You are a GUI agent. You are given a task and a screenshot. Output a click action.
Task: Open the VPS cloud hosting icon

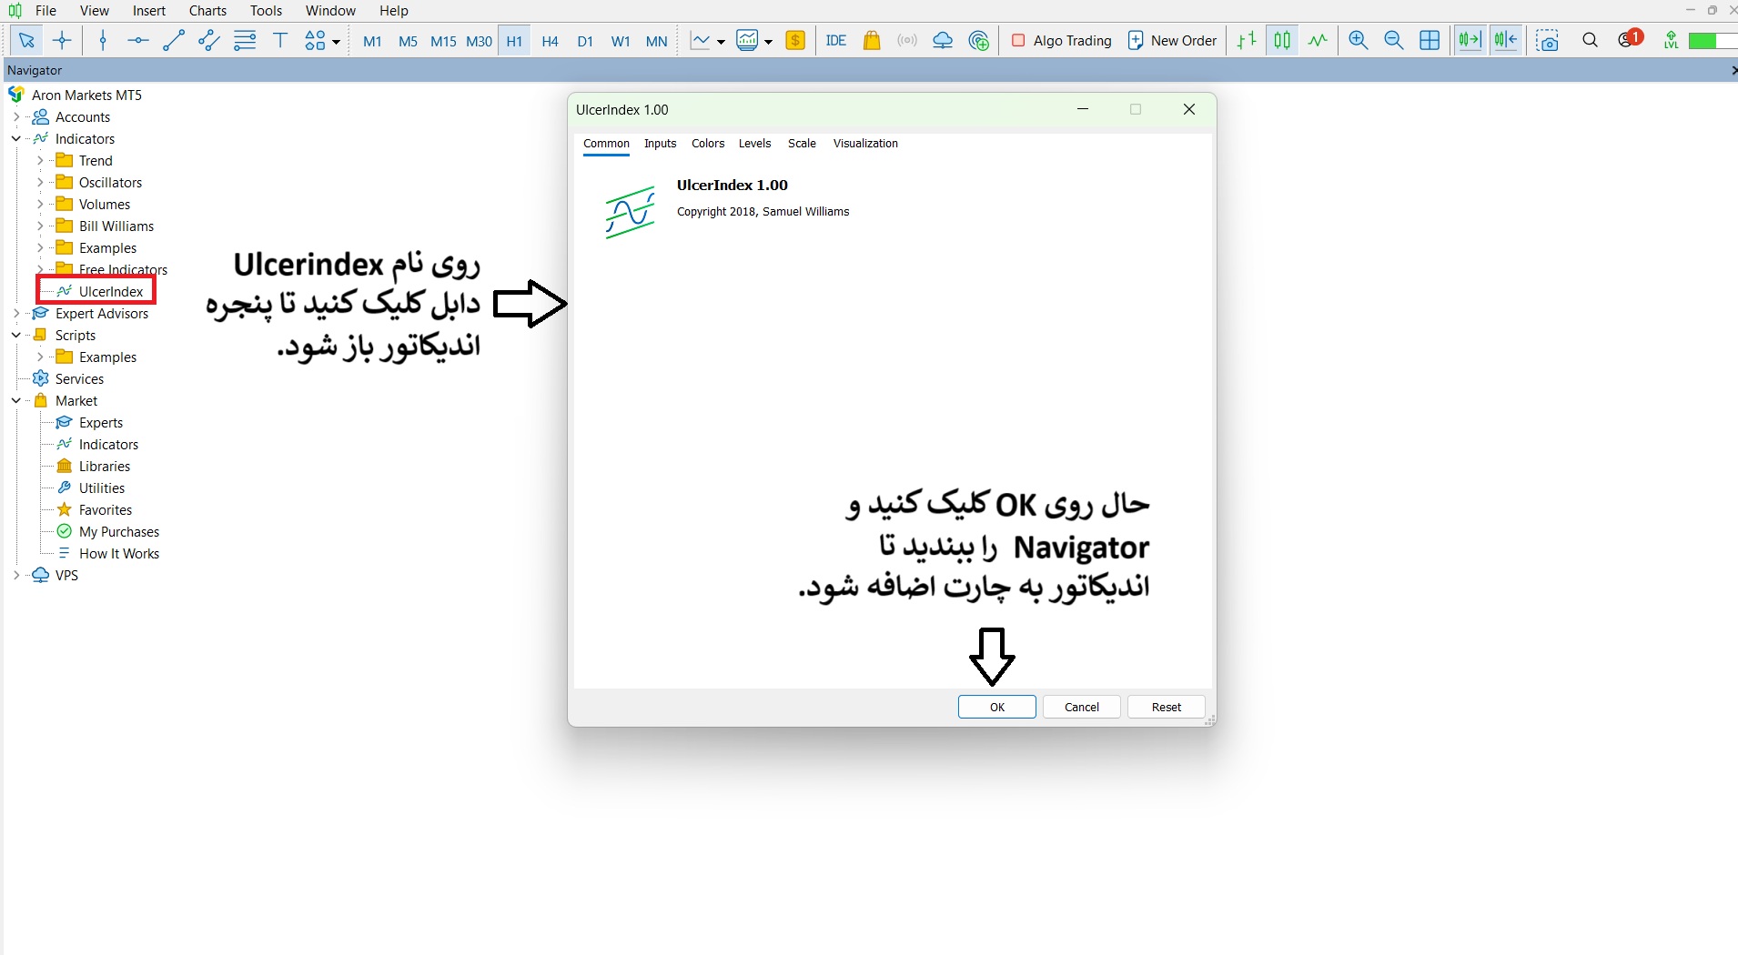tap(943, 40)
